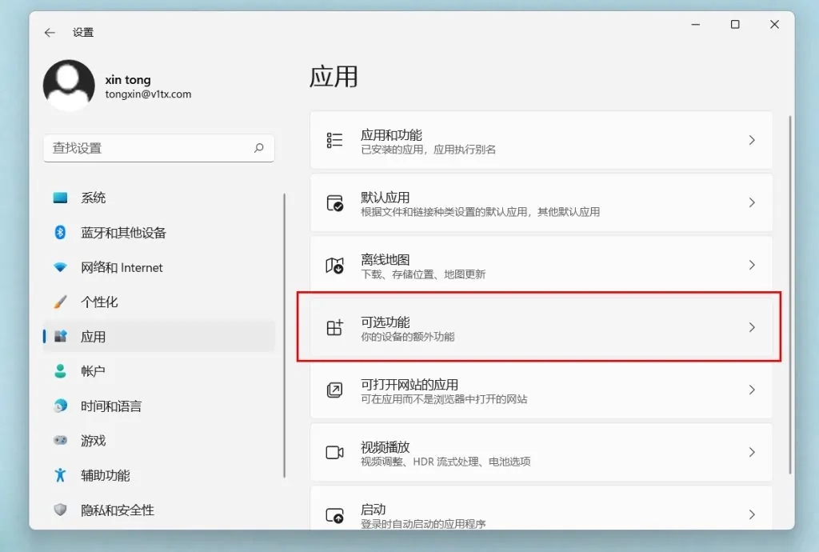The height and width of the screenshot is (552, 819).
Task: Expand the 启动 row chevron
Action: pyautogui.click(x=751, y=514)
